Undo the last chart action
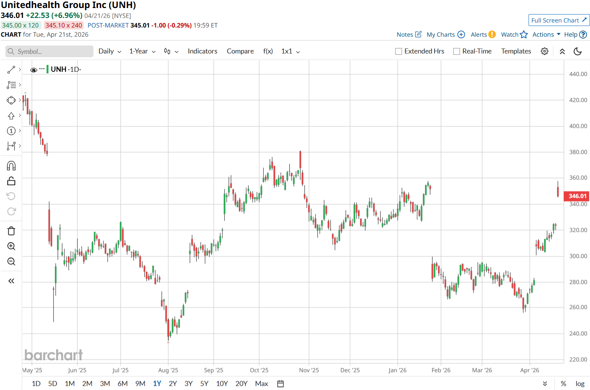 pyautogui.click(x=11, y=196)
